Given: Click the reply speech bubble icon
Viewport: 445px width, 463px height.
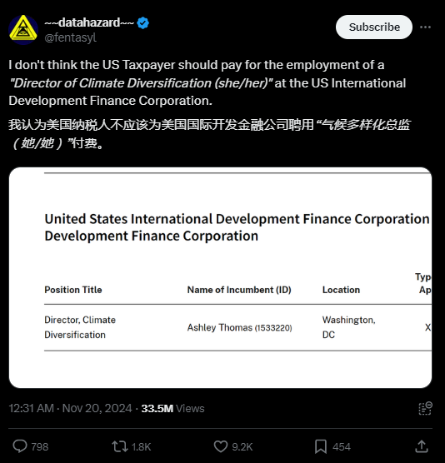Looking at the screenshot, I should tap(20, 446).
